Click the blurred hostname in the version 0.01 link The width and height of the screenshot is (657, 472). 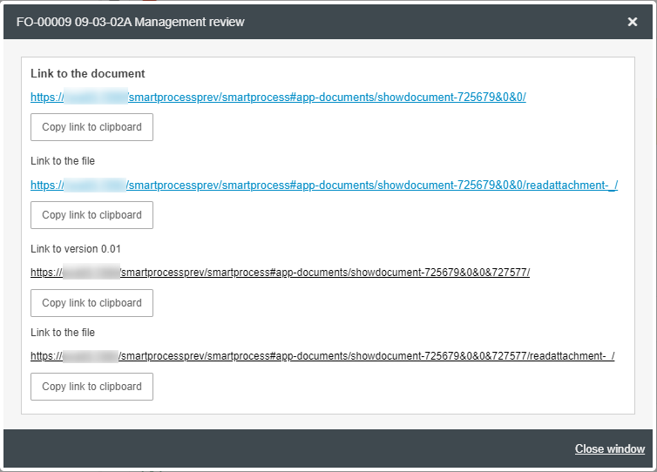(90, 273)
